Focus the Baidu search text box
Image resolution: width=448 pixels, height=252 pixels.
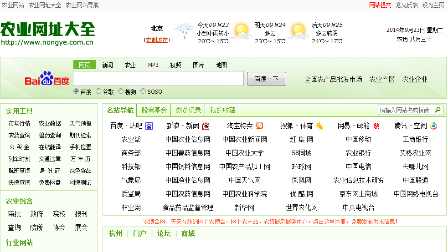point(159,78)
